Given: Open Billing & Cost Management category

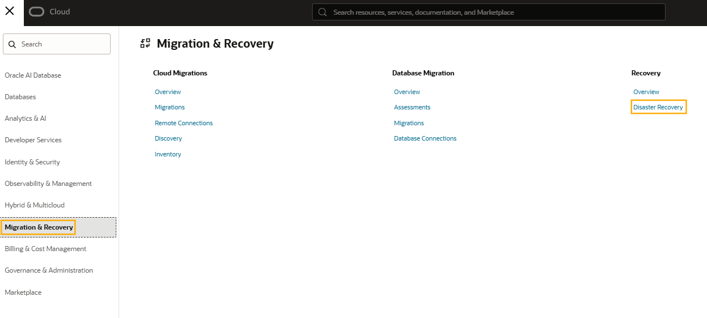Looking at the screenshot, I should [45, 249].
